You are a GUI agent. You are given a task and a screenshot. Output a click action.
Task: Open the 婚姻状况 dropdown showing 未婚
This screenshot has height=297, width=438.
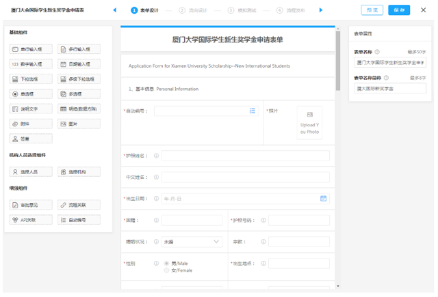click(x=192, y=242)
